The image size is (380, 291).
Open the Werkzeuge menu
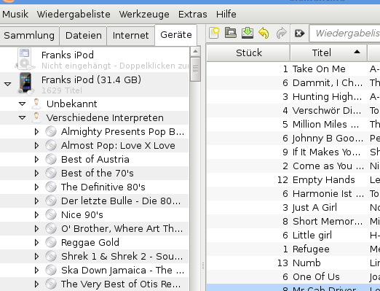[144, 15]
